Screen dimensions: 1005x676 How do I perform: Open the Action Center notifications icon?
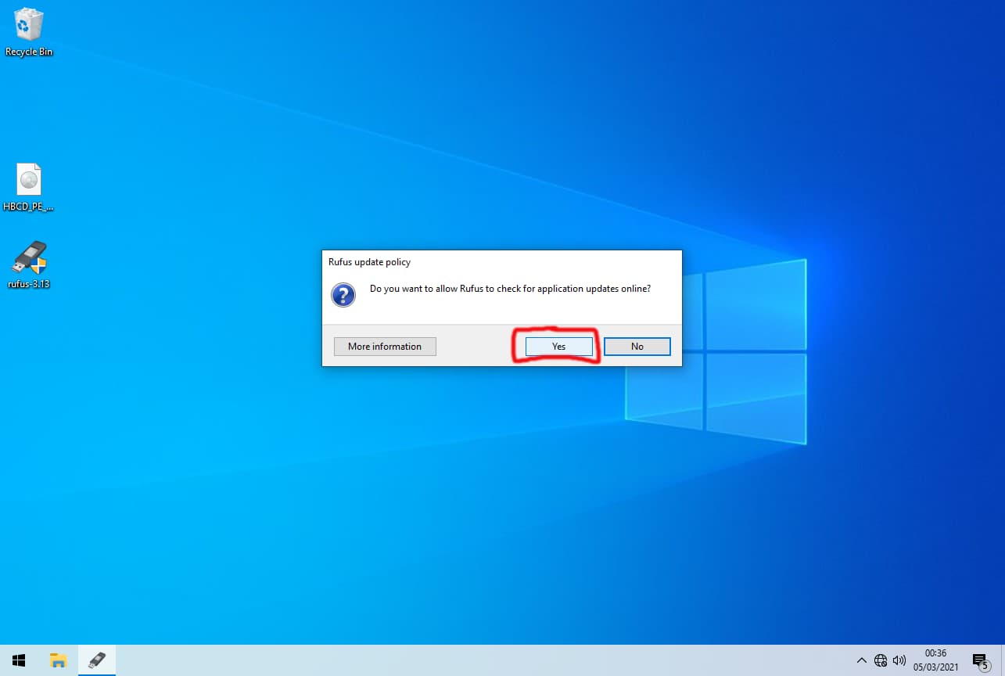pos(981,661)
